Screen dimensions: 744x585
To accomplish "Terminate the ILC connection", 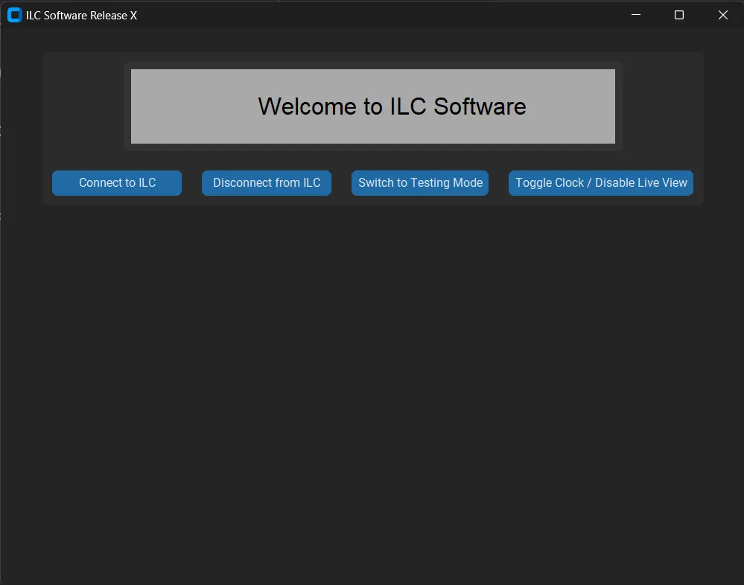I will point(266,182).
